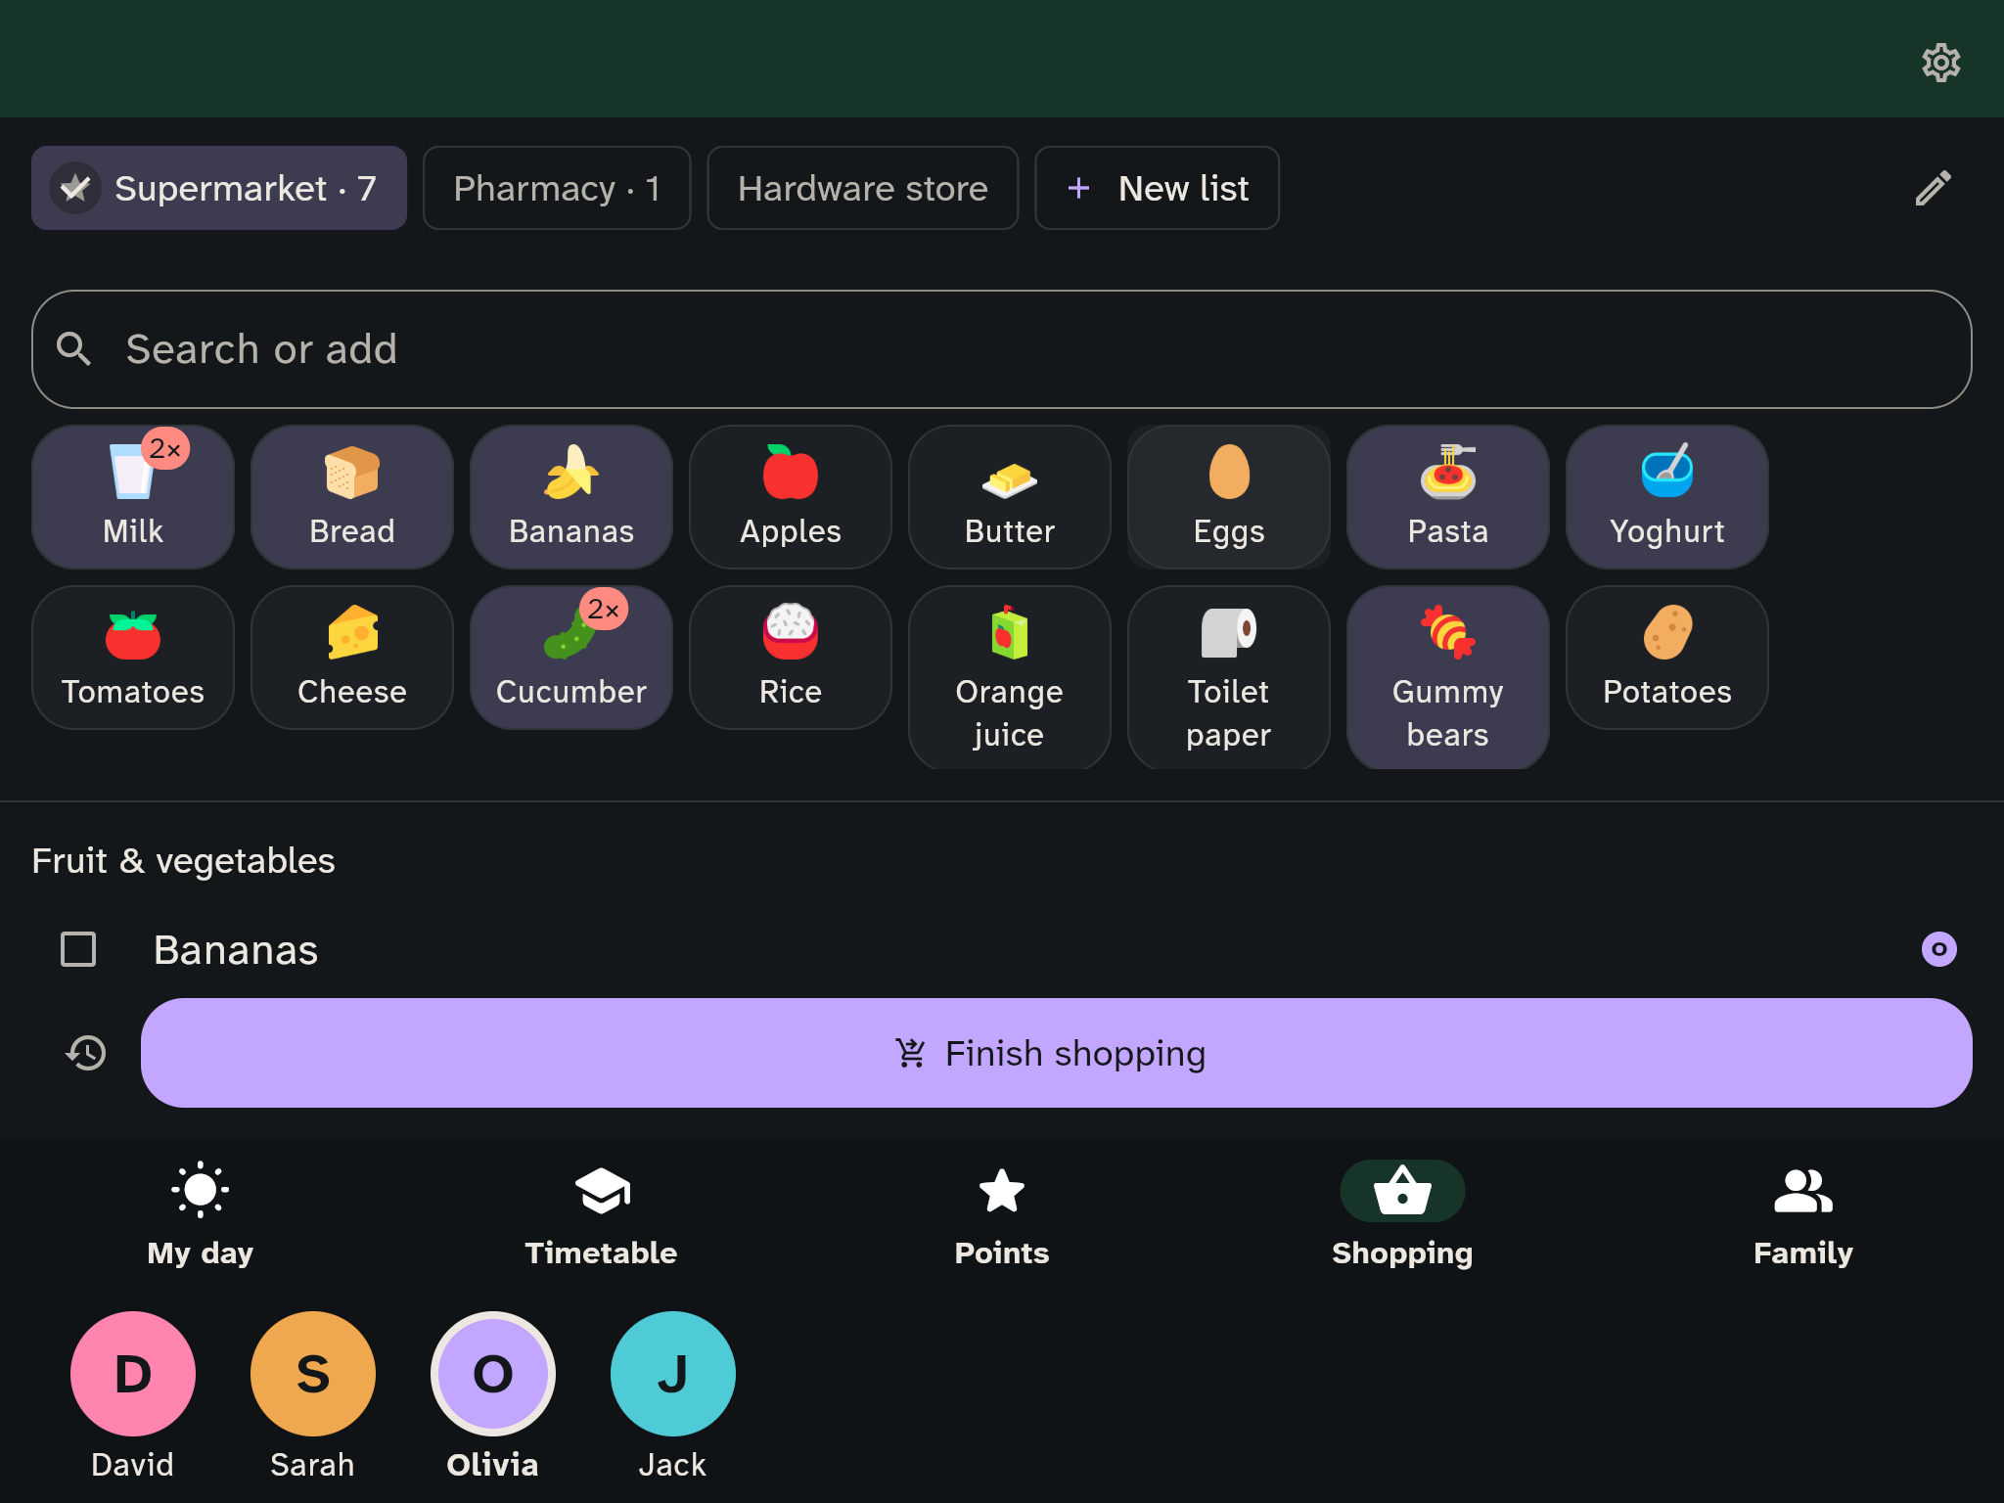Select Bananas tile in suggestions grid
The width and height of the screenshot is (2004, 1503).
click(x=571, y=497)
